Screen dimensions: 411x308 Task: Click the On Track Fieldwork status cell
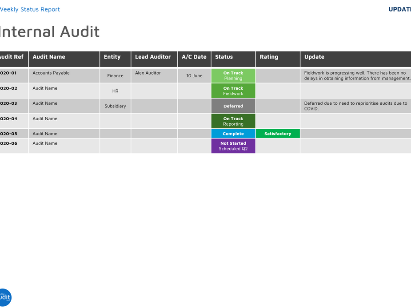(233, 91)
